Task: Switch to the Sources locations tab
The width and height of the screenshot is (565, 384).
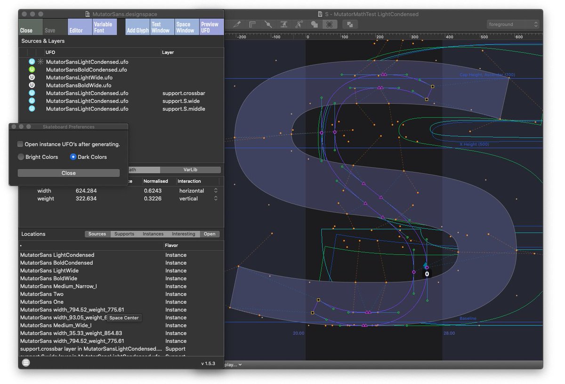Action: coord(97,234)
